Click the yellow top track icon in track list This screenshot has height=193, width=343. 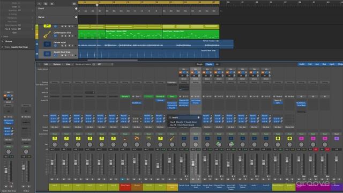click(x=47, y=26)
